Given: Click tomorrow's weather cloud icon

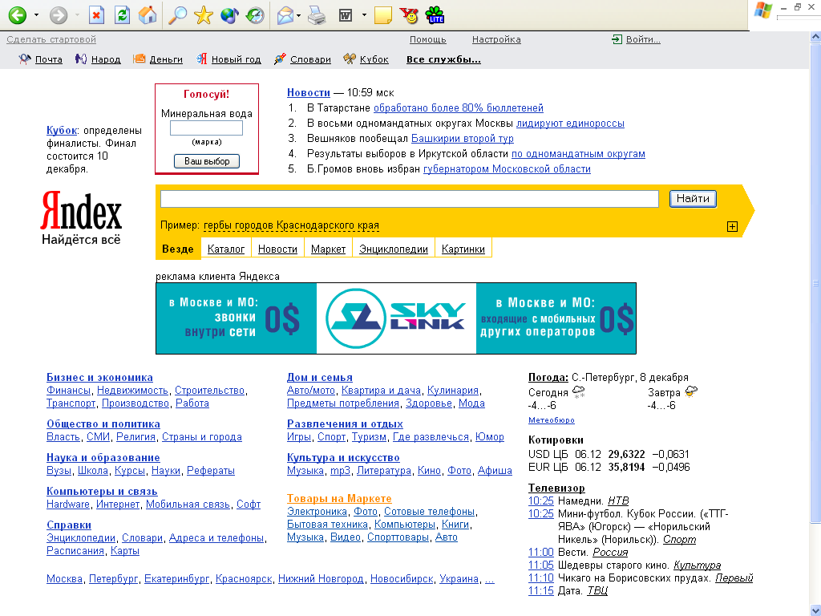Looking at the screenshot, I should tap(691, 391).
